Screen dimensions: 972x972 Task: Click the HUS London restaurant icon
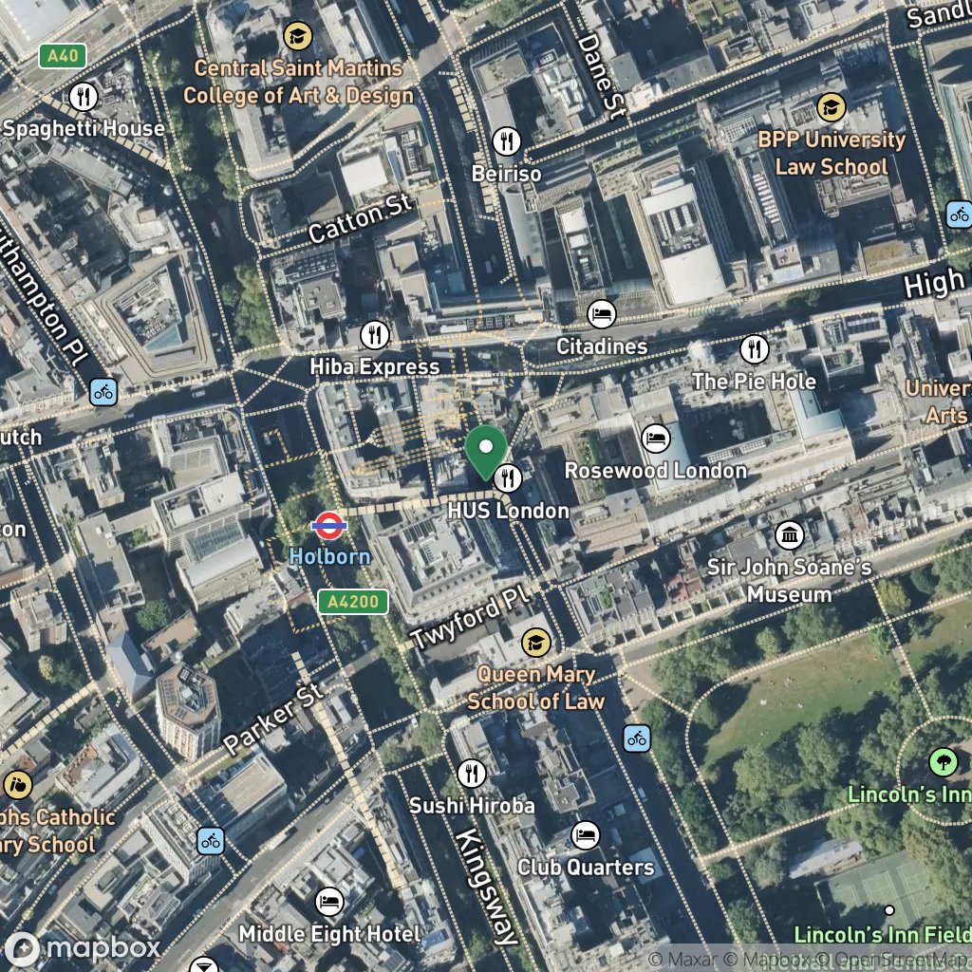click(x=507, y=478)
